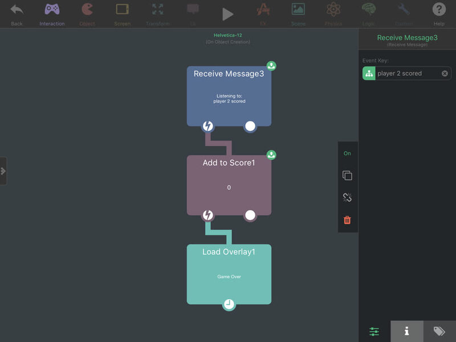Open the Interaction behaviors category
Image resolution: width=456 pixels, height=342 pixels.
click(x=52, y=14)
